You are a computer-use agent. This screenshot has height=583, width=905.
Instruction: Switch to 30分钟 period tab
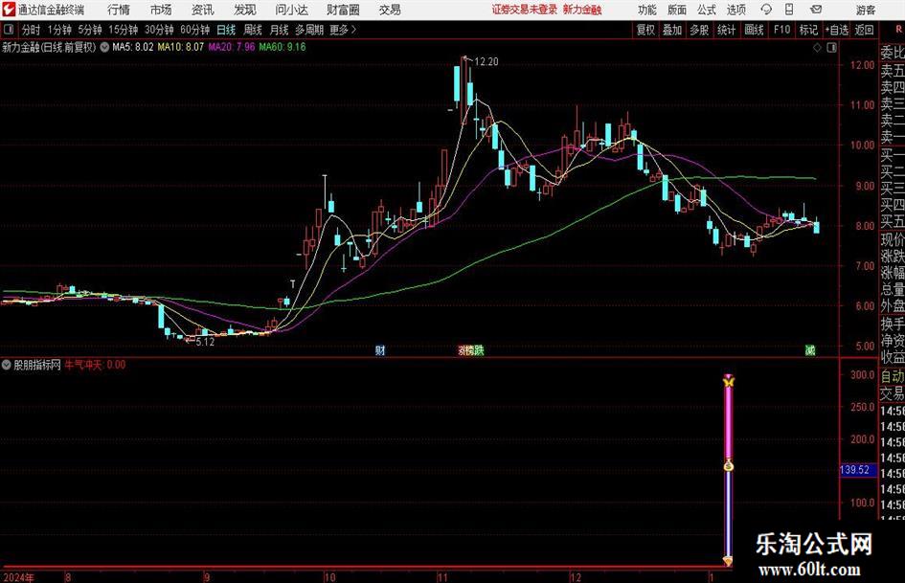[x=159, y=30]
